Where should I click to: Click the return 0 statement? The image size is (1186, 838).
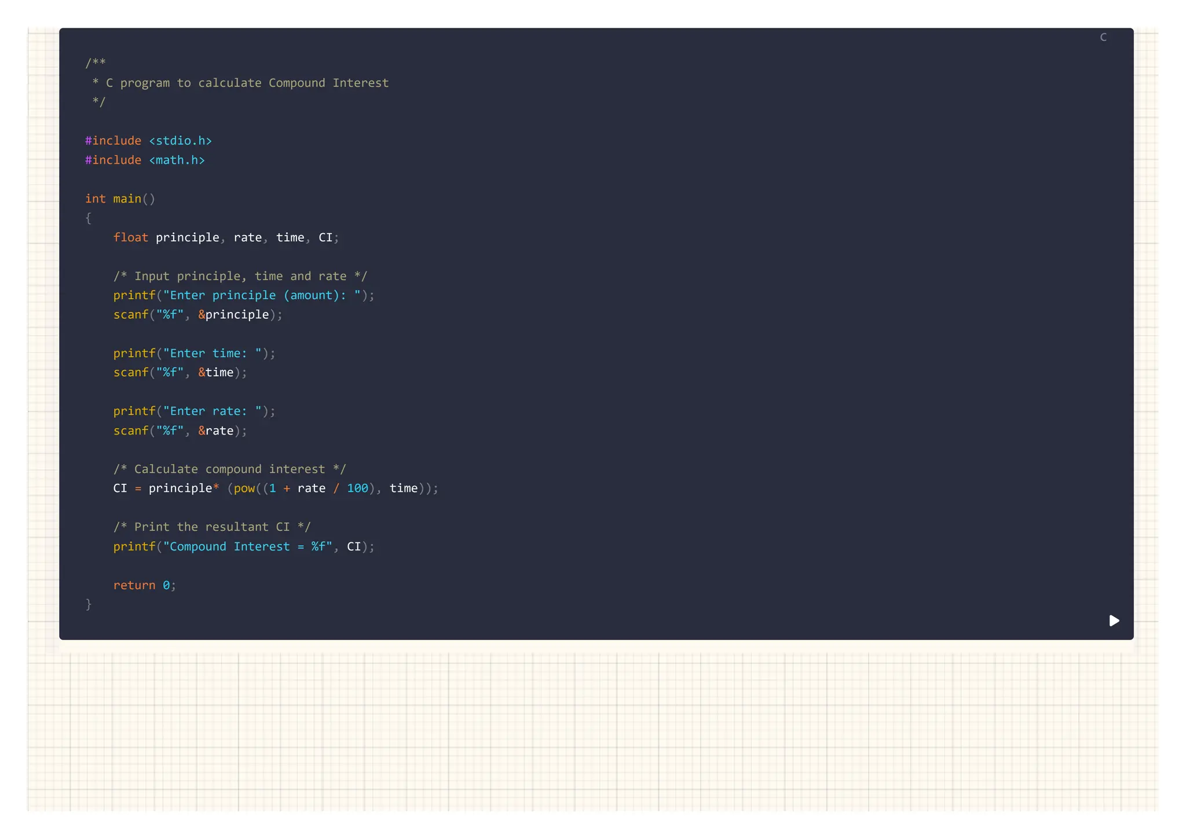click(x=145, y=585)
